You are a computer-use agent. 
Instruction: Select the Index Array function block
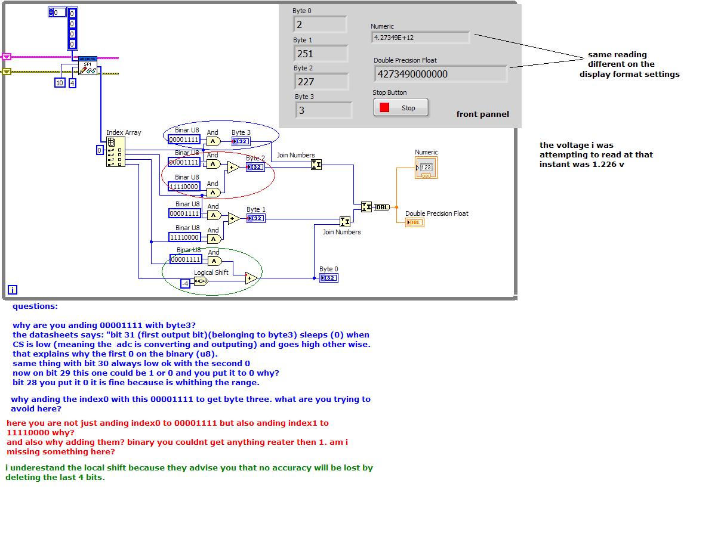coord(115,152)
